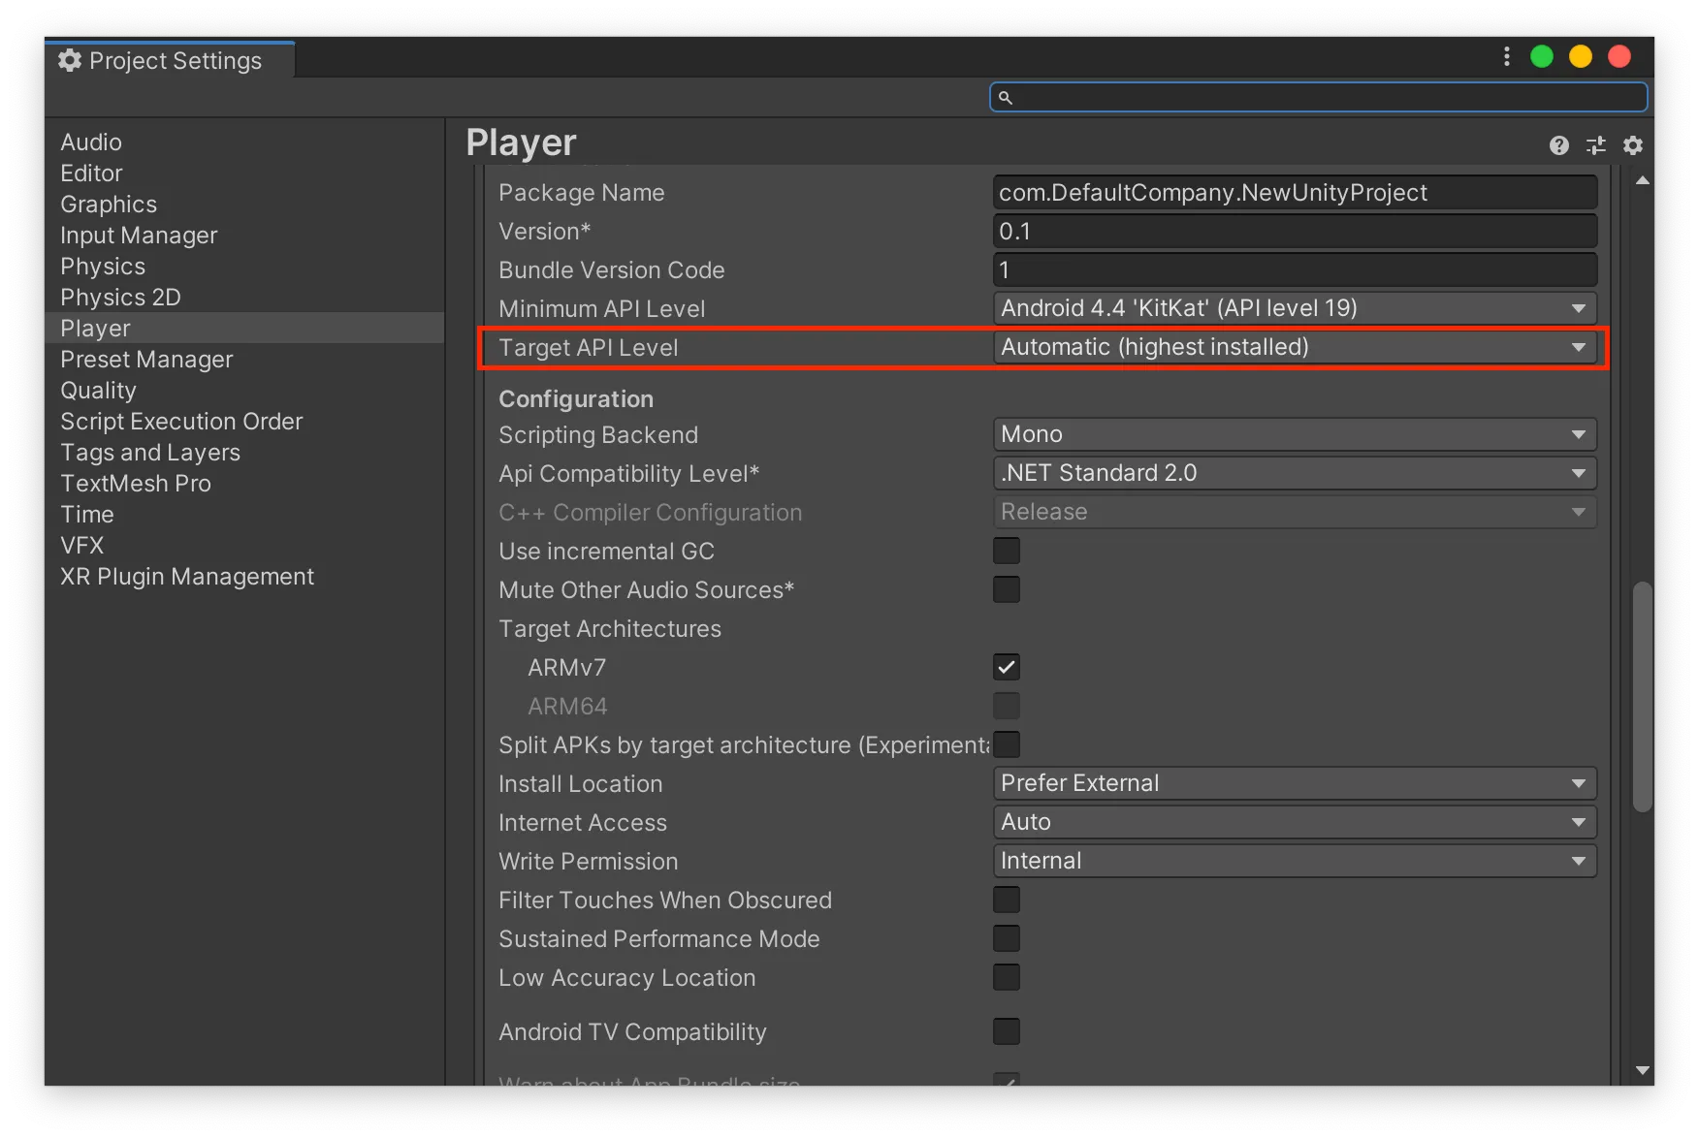Viewport: 1699px width, 1138px height.
Task: Click the search magnifier in the search bar
Action: point(1006,97)
